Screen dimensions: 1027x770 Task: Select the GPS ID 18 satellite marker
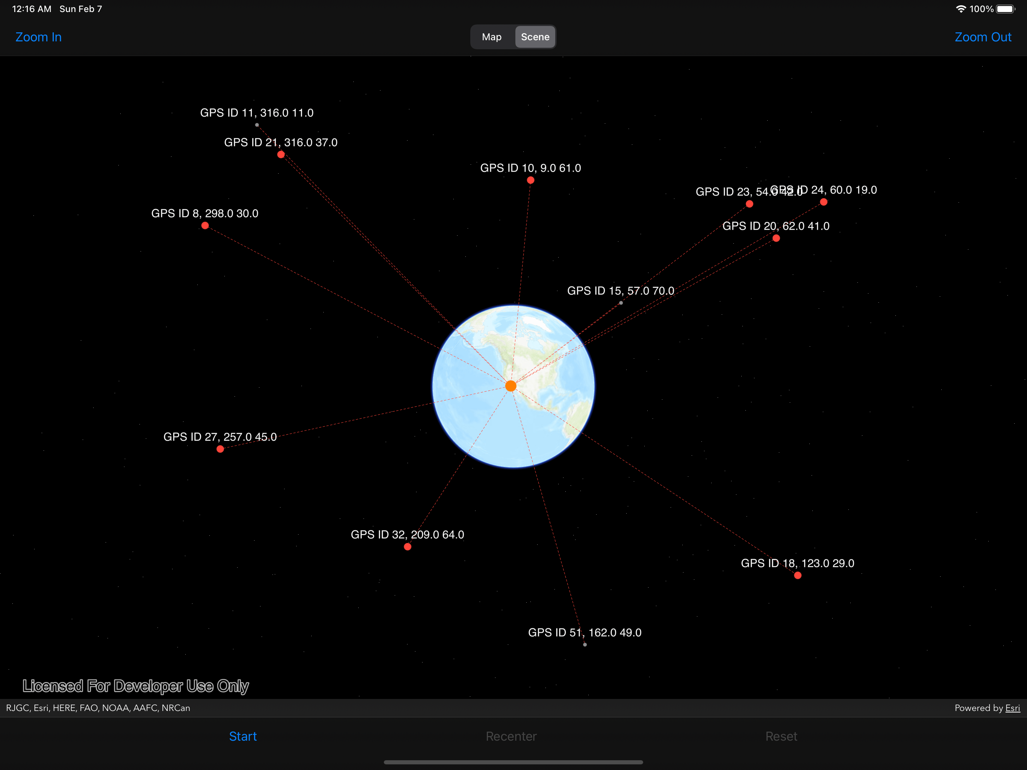pyautogui.click(x=797, y=575)
